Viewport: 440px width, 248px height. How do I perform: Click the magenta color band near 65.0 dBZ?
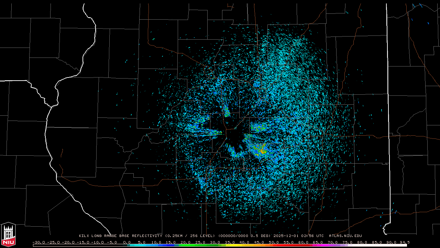click(318, 245)
